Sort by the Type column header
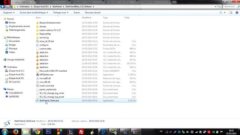 [105, 18]
